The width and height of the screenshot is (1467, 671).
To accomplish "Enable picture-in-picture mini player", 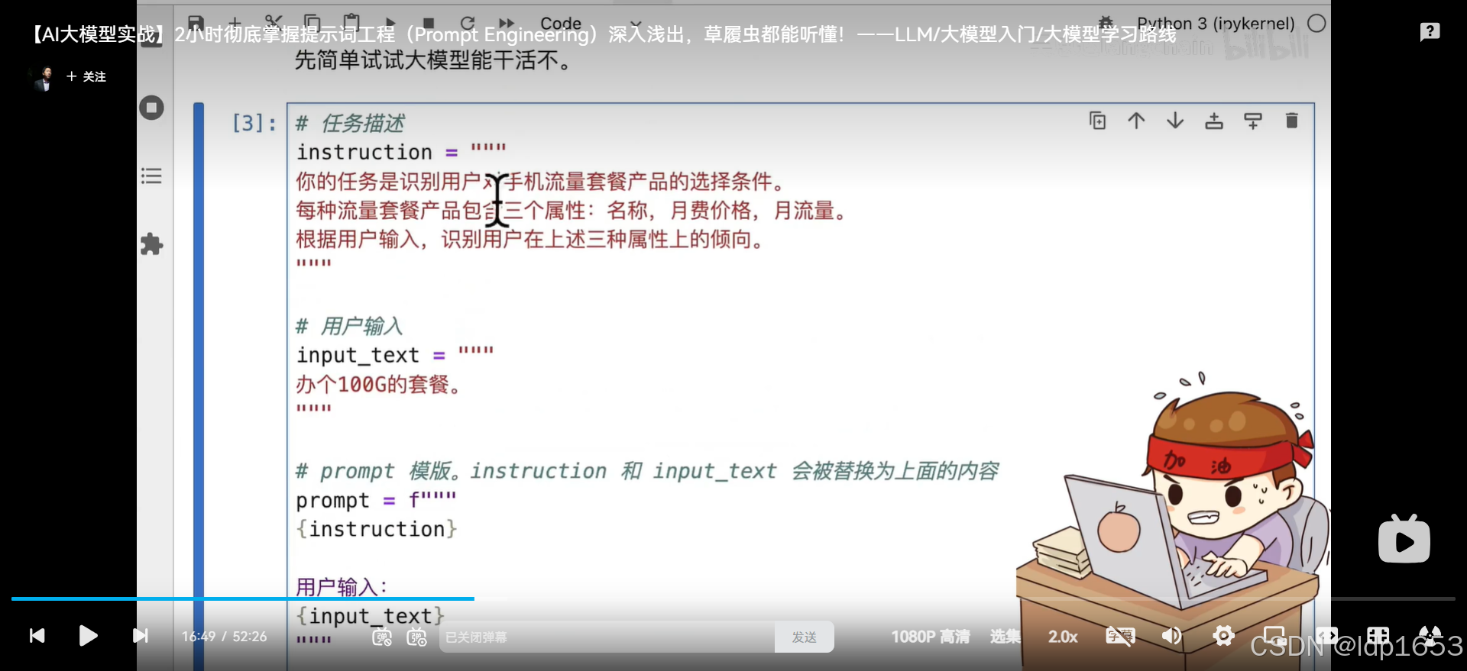I will [1274, 636].
